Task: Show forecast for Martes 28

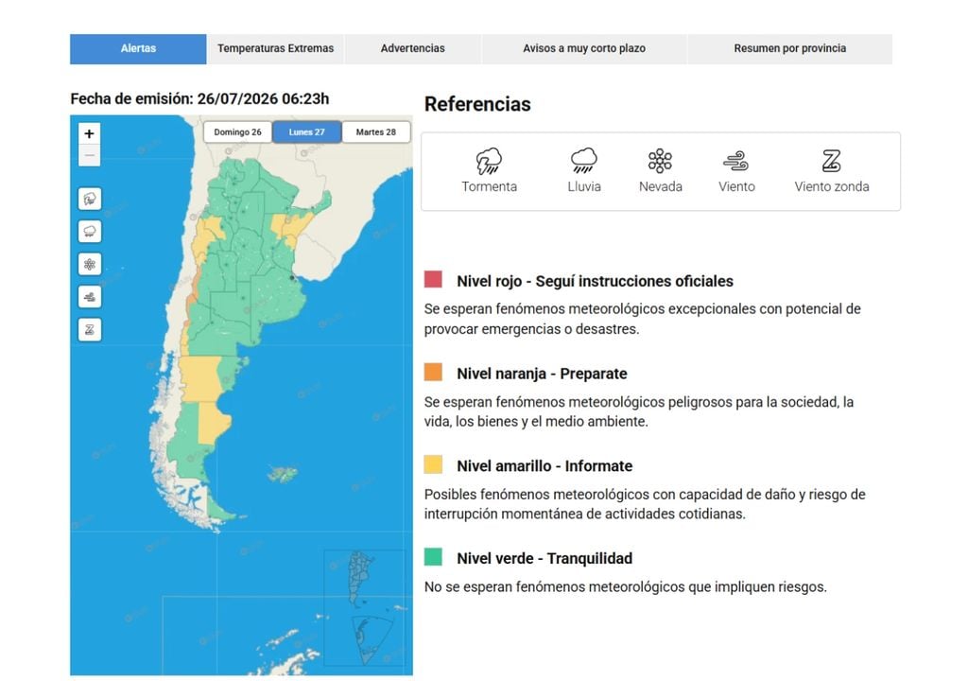Action: [x=376, y=132]
